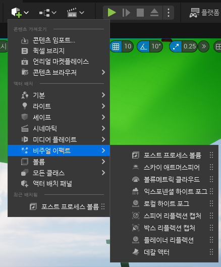Click the decal actor icon

point(136,252)
